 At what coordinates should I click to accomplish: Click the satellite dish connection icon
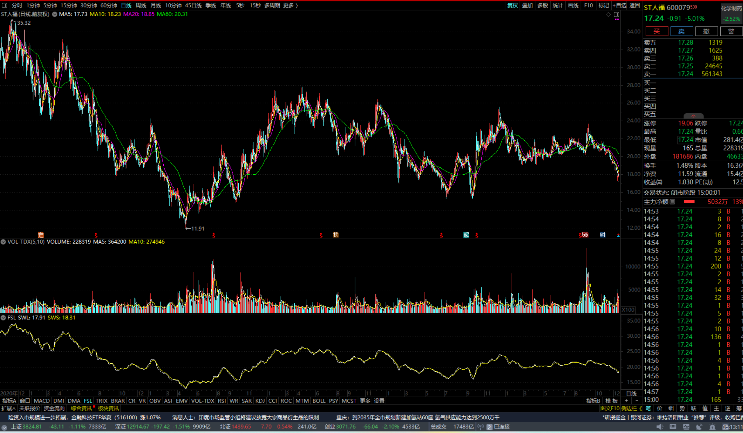coord(699,427)
